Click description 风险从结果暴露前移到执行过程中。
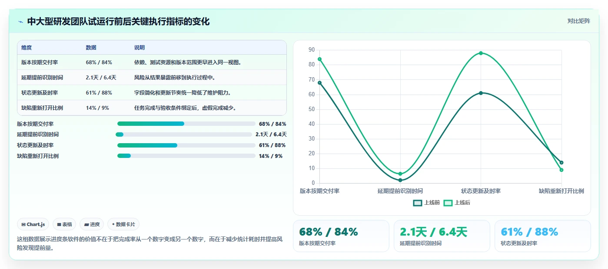Screen dimensions: 608x269 (x=175, y=78)
